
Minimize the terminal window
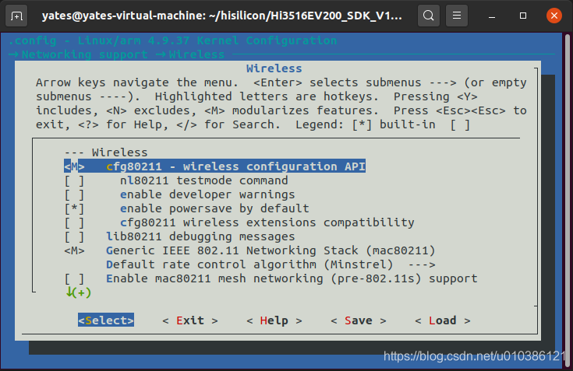(x=492, y=16)
